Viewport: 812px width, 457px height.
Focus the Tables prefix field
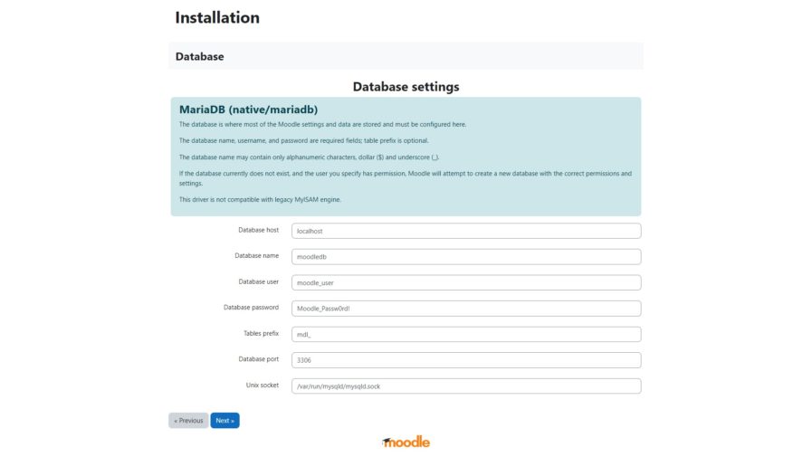[466, 334]
